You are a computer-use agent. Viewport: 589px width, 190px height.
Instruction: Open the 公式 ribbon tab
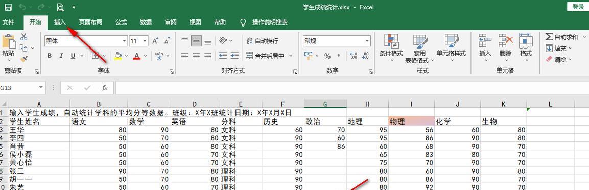121,22
